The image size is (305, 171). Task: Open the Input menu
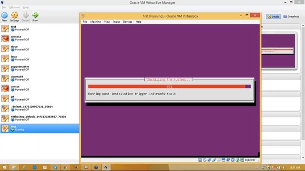[x=116, y=22]
